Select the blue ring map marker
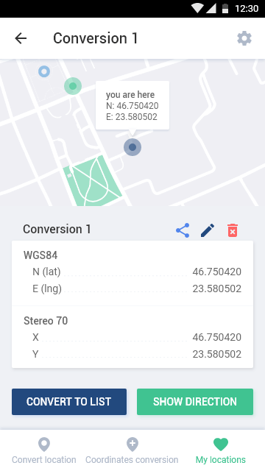Screen dimensions: 265x471 (44, 71)
